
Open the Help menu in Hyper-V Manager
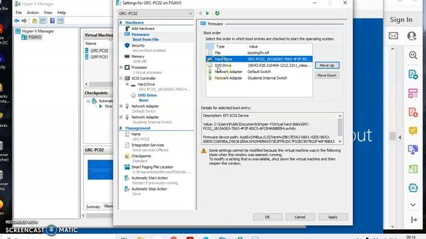62,13
